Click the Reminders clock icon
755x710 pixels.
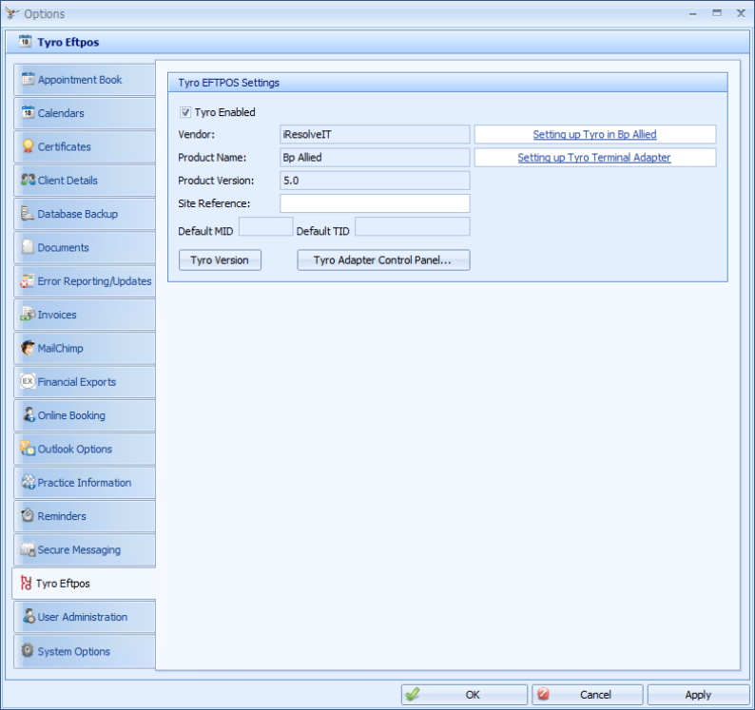[x=28, y=515]
